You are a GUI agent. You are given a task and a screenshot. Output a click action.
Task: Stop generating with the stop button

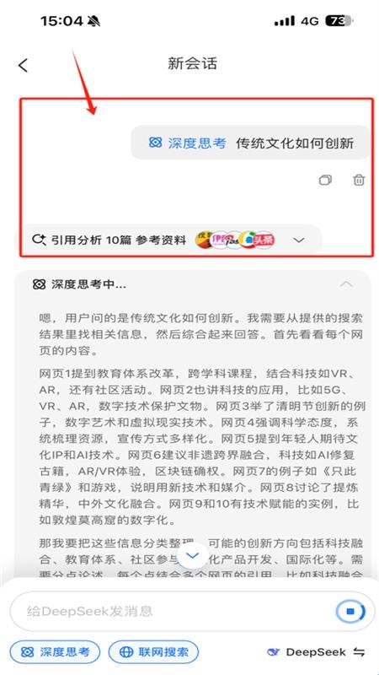tap(350, 611)
